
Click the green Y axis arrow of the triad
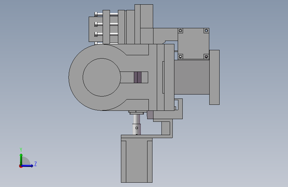(21, 159)
